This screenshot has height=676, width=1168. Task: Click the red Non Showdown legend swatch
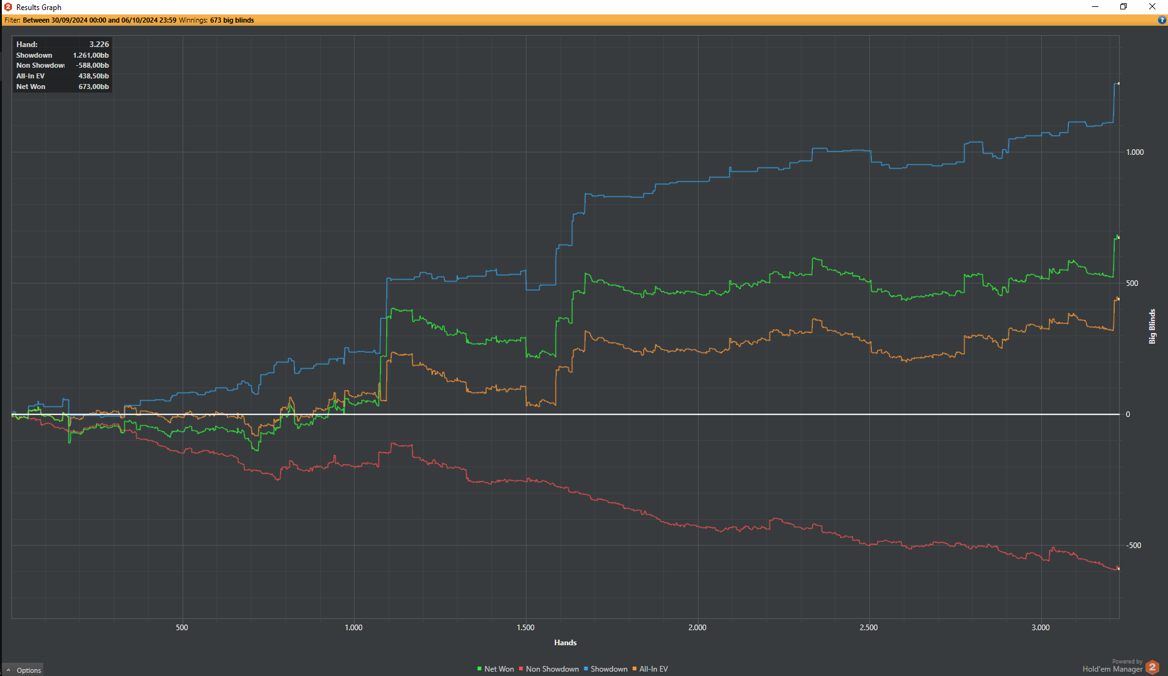tap(522, 669)
